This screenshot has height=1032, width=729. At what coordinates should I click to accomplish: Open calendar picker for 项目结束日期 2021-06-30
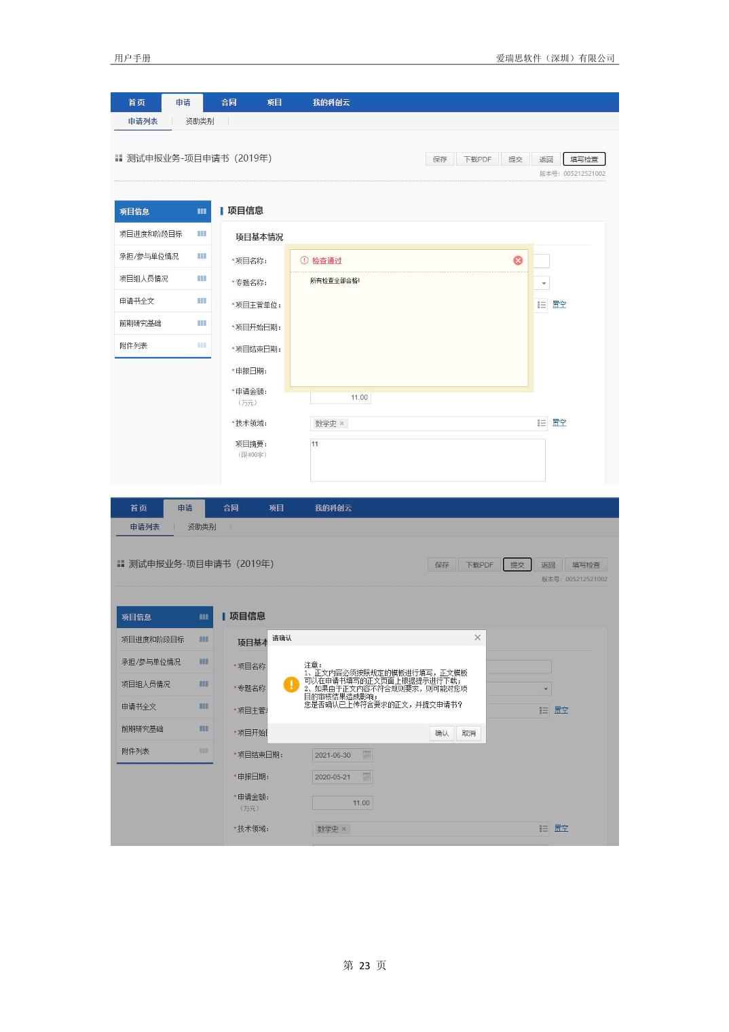pyautogui.click(x=367, y=755)
